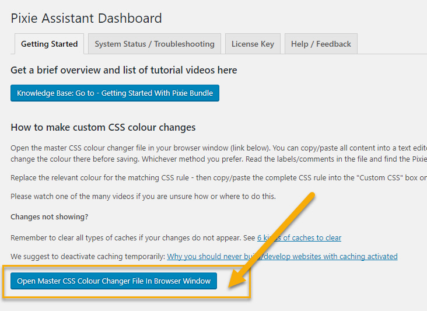
Task: Open the System Status / Troubleshooting tab
Action: click(155, 44)
